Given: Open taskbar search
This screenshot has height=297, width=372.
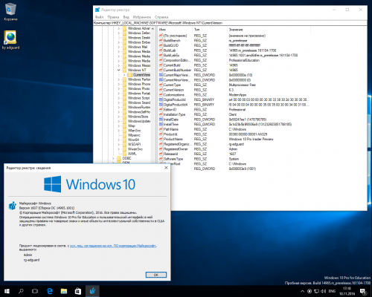Looking at the screenshot, I should point(21,291).
